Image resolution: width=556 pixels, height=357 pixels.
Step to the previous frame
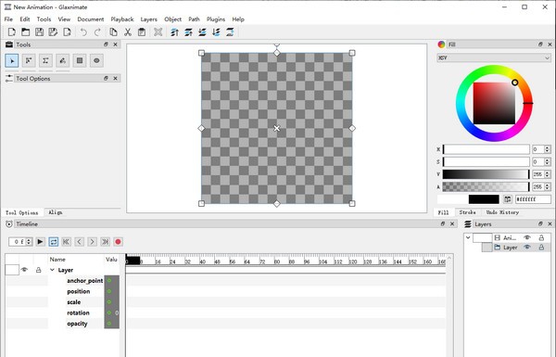(x=79, y=242)
